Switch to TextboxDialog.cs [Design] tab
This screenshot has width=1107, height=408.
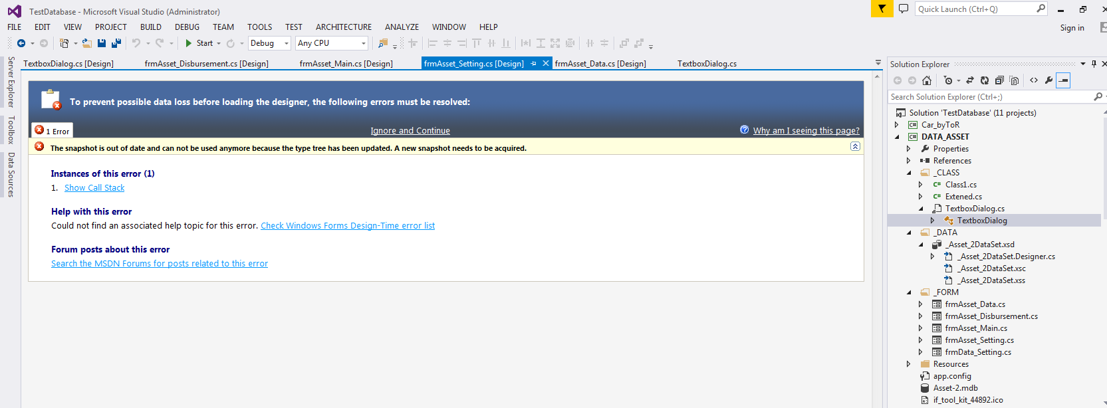tap(68, 64)
